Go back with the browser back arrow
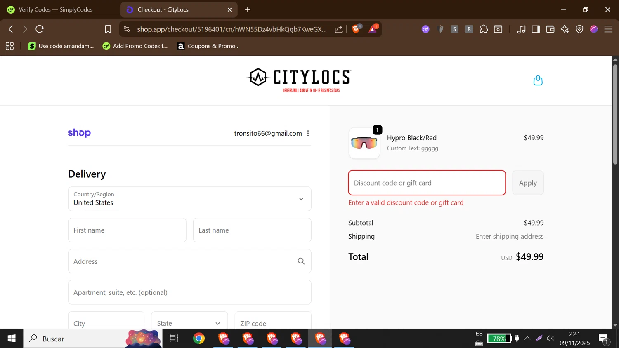The width and height of the screenshot is (619, 348). (11, 29)
